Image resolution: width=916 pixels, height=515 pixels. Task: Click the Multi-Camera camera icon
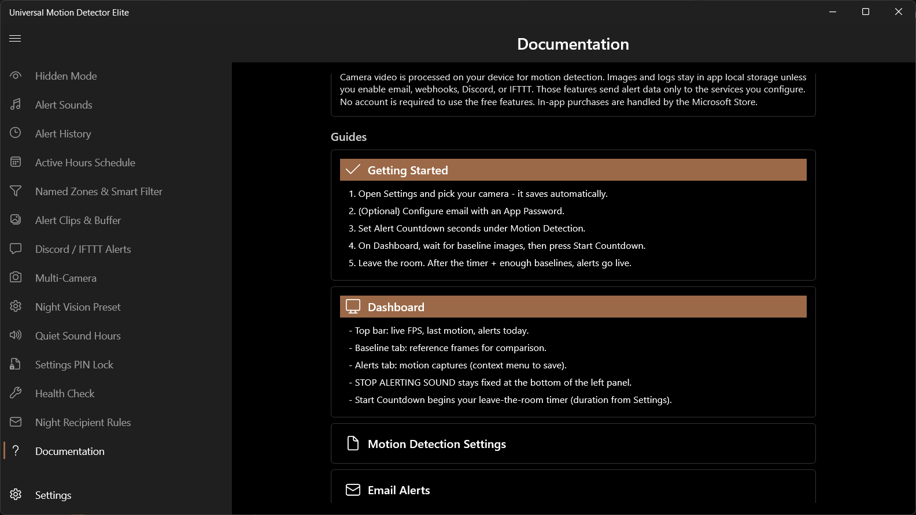pyautogui.click(x=16, y=278)
